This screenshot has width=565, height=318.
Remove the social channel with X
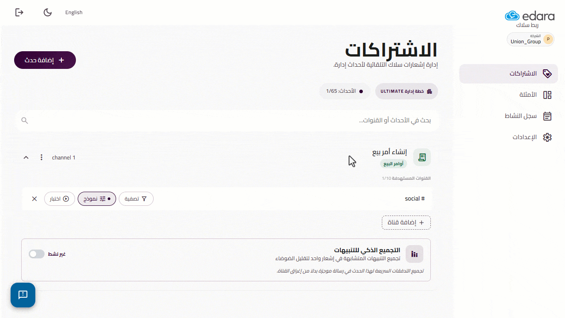pos(34,199)
